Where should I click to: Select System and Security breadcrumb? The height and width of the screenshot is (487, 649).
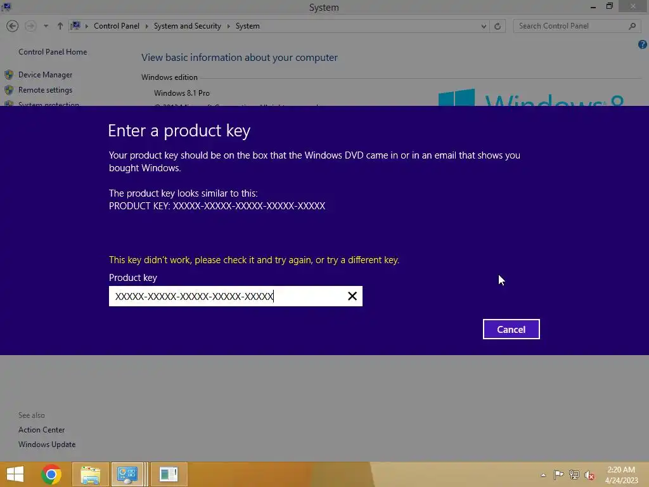point(187,26)
